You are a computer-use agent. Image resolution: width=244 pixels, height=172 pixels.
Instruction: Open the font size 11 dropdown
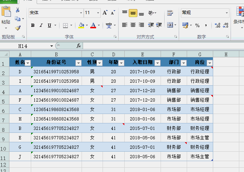[x=98, y=13]
